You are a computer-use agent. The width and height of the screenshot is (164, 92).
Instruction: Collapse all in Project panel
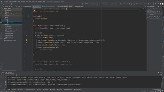(x=16, y=6)
